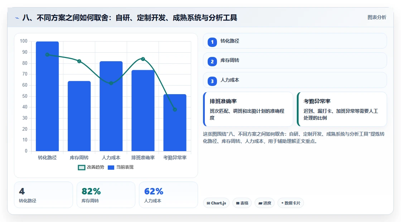
Task: Click the 考勤异常率 x-axis label
Action: (175, 158)
